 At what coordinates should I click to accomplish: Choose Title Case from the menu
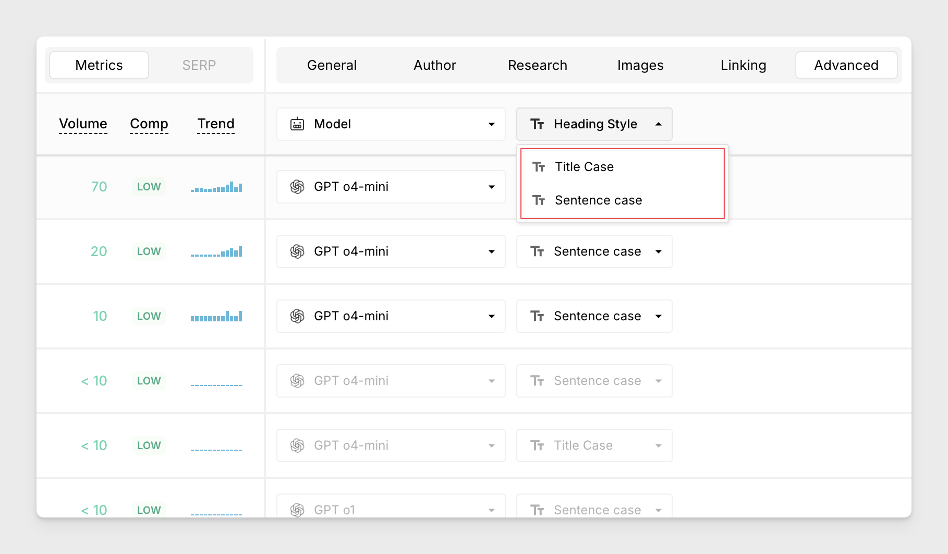click(x=584, y=167)
